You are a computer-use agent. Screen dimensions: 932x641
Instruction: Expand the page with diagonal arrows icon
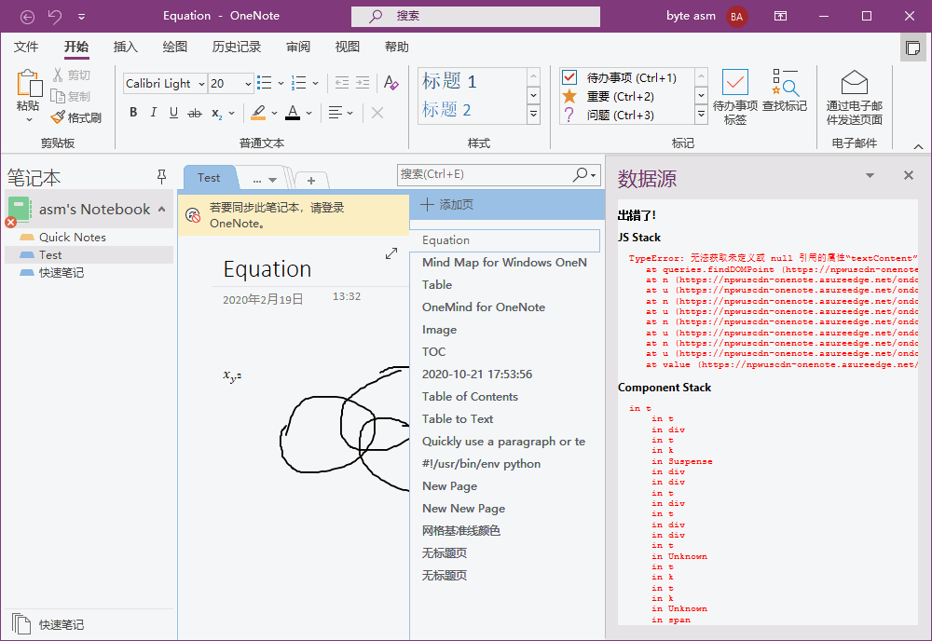[391, 253]
